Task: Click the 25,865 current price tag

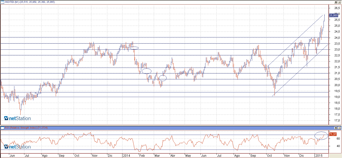Action: pos(333,15)
